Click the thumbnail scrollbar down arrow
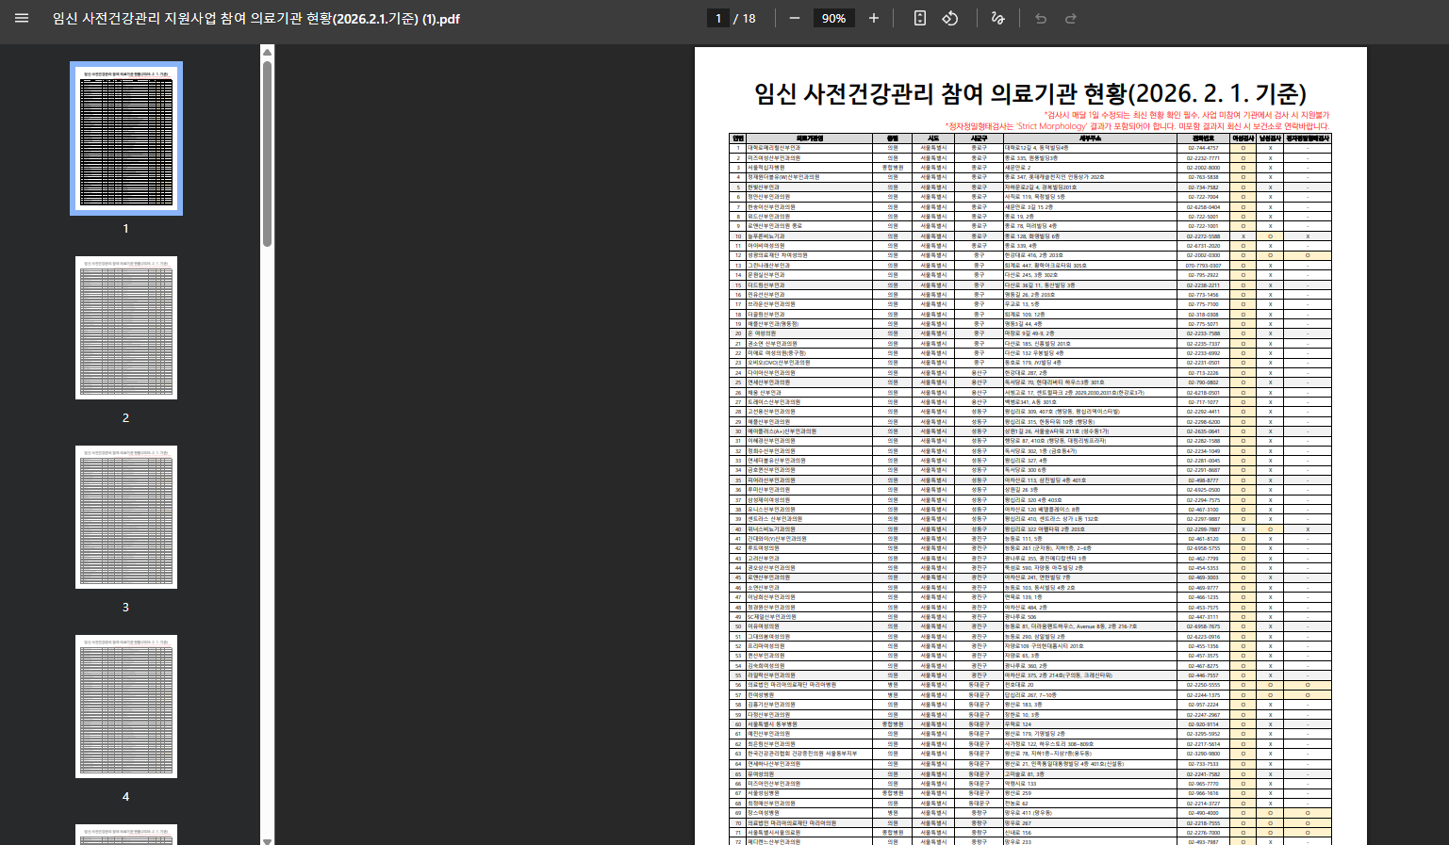Image resolution: width=1449 pixels, height=845 pixels. pyautogui.click(x=267, y=840)
